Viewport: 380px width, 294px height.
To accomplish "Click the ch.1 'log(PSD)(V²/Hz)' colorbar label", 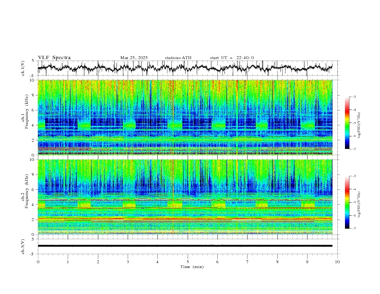I will click(x=359, y=125).
